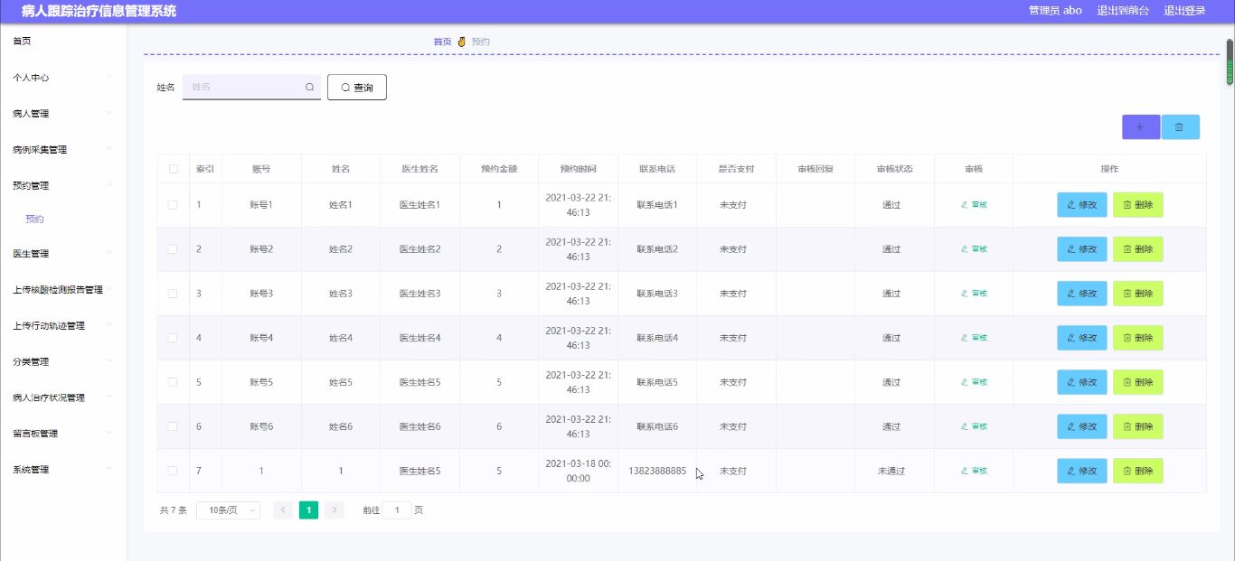Screen dimensions: 1235x561
Task: Check the checkbox for row index 7
Action: pos(173,471)
